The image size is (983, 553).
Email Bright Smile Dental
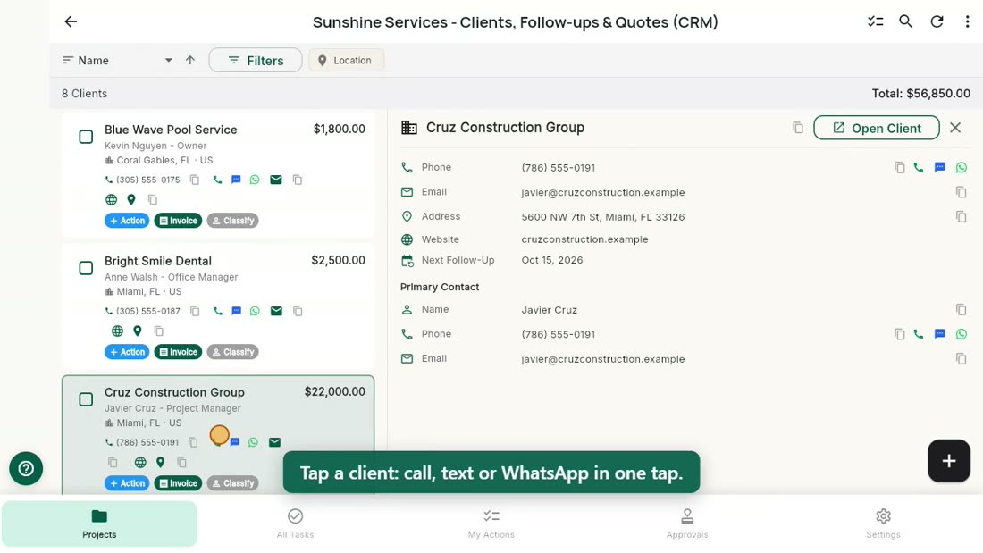click(276, 311)
